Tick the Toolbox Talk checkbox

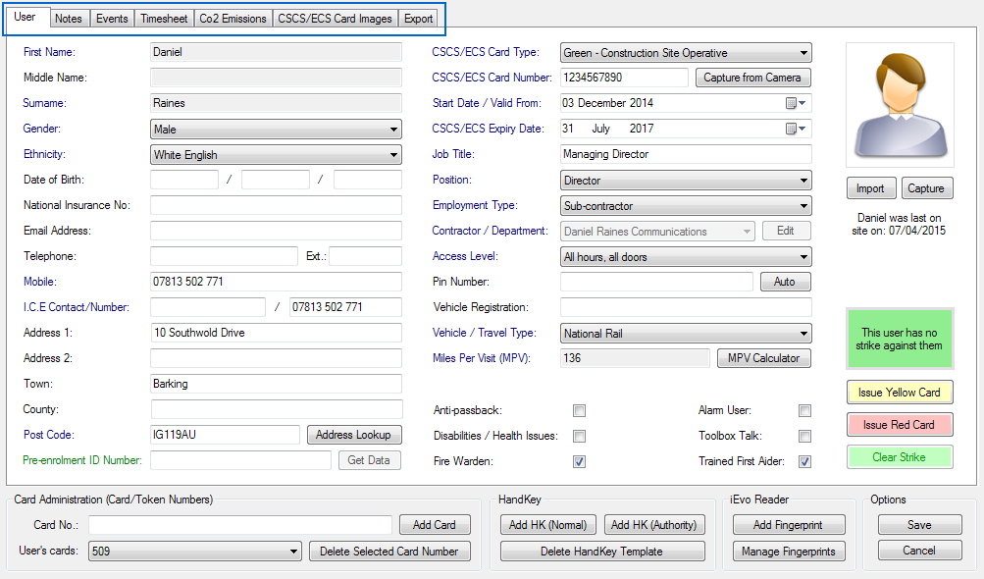point(804,436)
